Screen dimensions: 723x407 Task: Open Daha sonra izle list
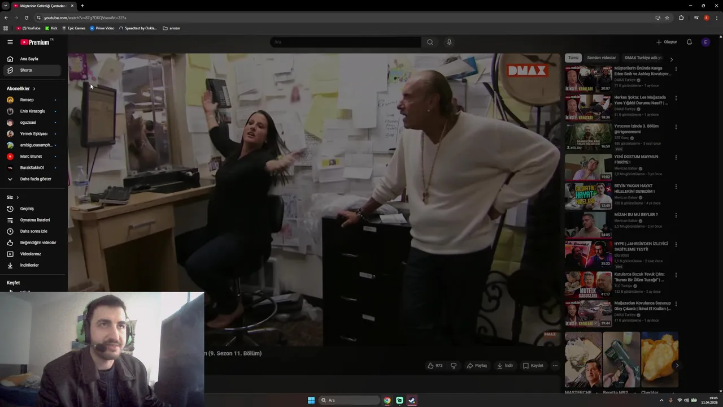(x=32, y=231)
